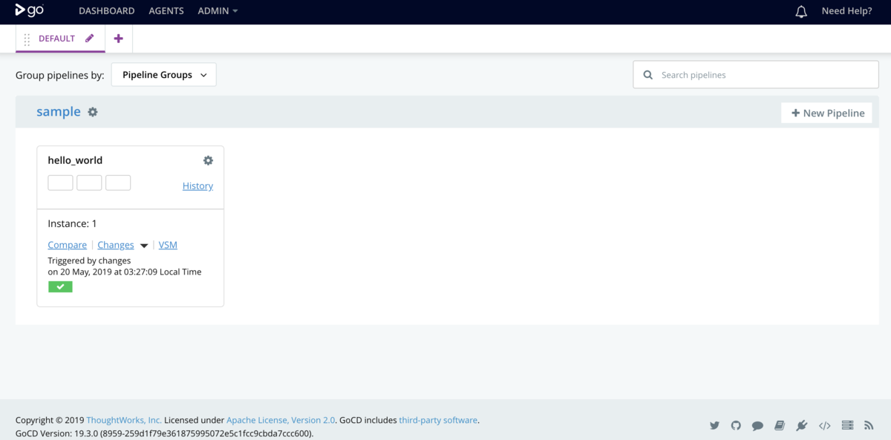Grab the drag handle of the DEFAULT tab
The image size is (891, 440).
27,39
